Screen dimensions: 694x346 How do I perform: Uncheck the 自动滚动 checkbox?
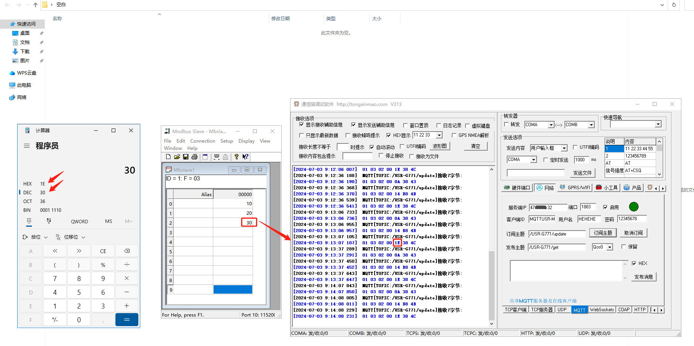[372, 147]
